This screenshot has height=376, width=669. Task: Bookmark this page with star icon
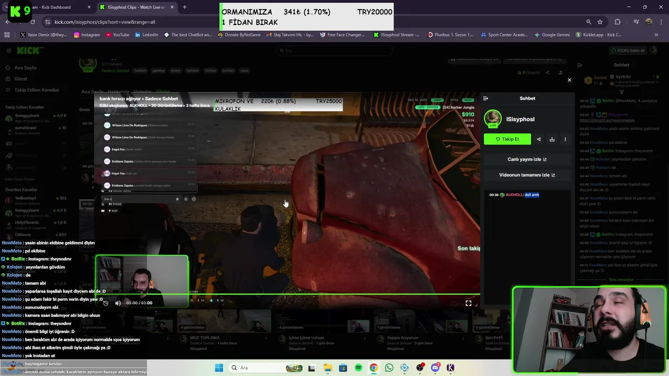(600, 22)
